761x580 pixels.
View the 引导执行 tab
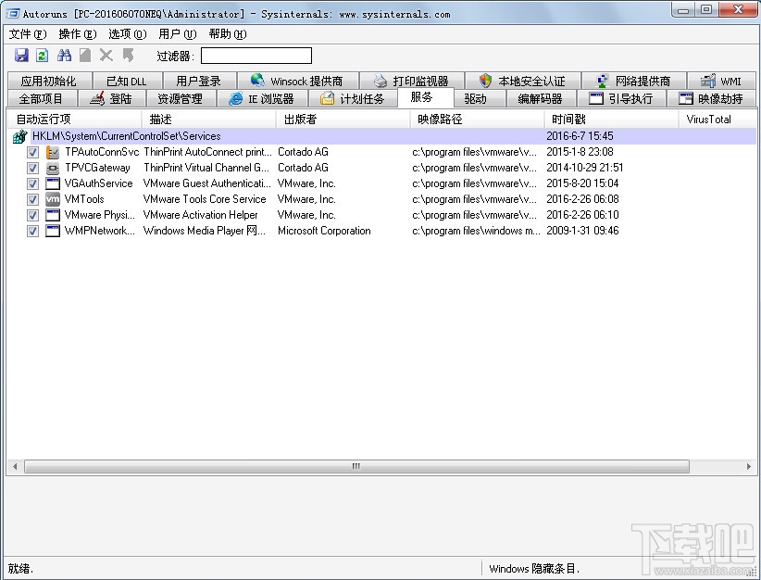[621, 98]
